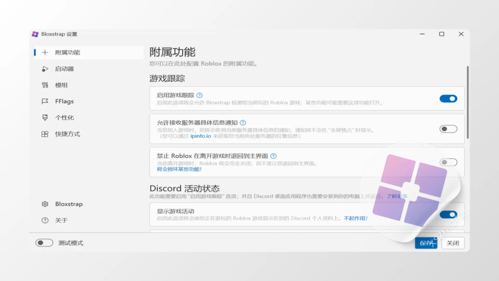Enable the 测试模式 switch
The width and height of the screenshot is (499, 281).
[x=44, y=243]
